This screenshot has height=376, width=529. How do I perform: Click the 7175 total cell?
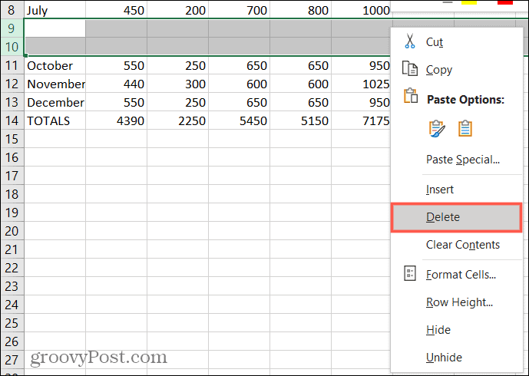[x=361, y=120]
